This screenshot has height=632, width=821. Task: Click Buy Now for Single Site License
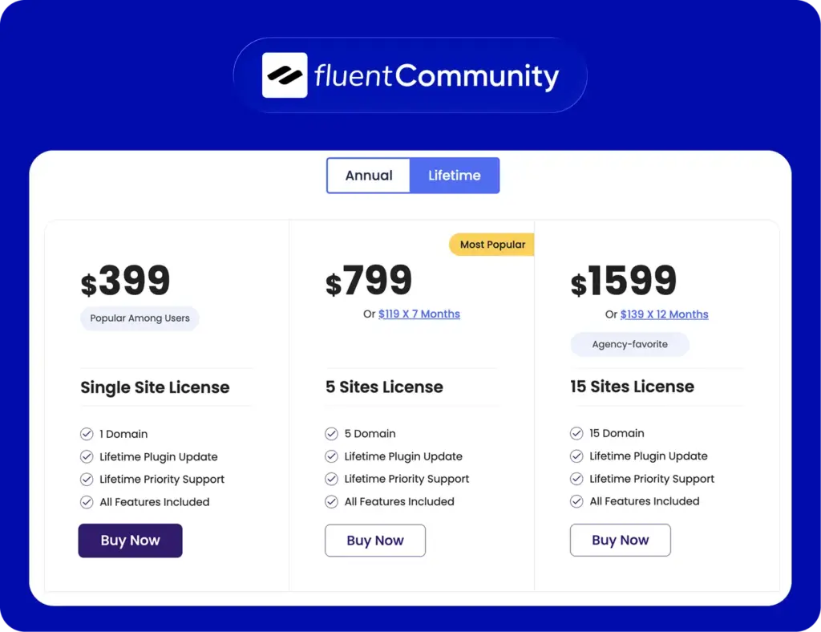pyautogui.click(x=130, y=541)
